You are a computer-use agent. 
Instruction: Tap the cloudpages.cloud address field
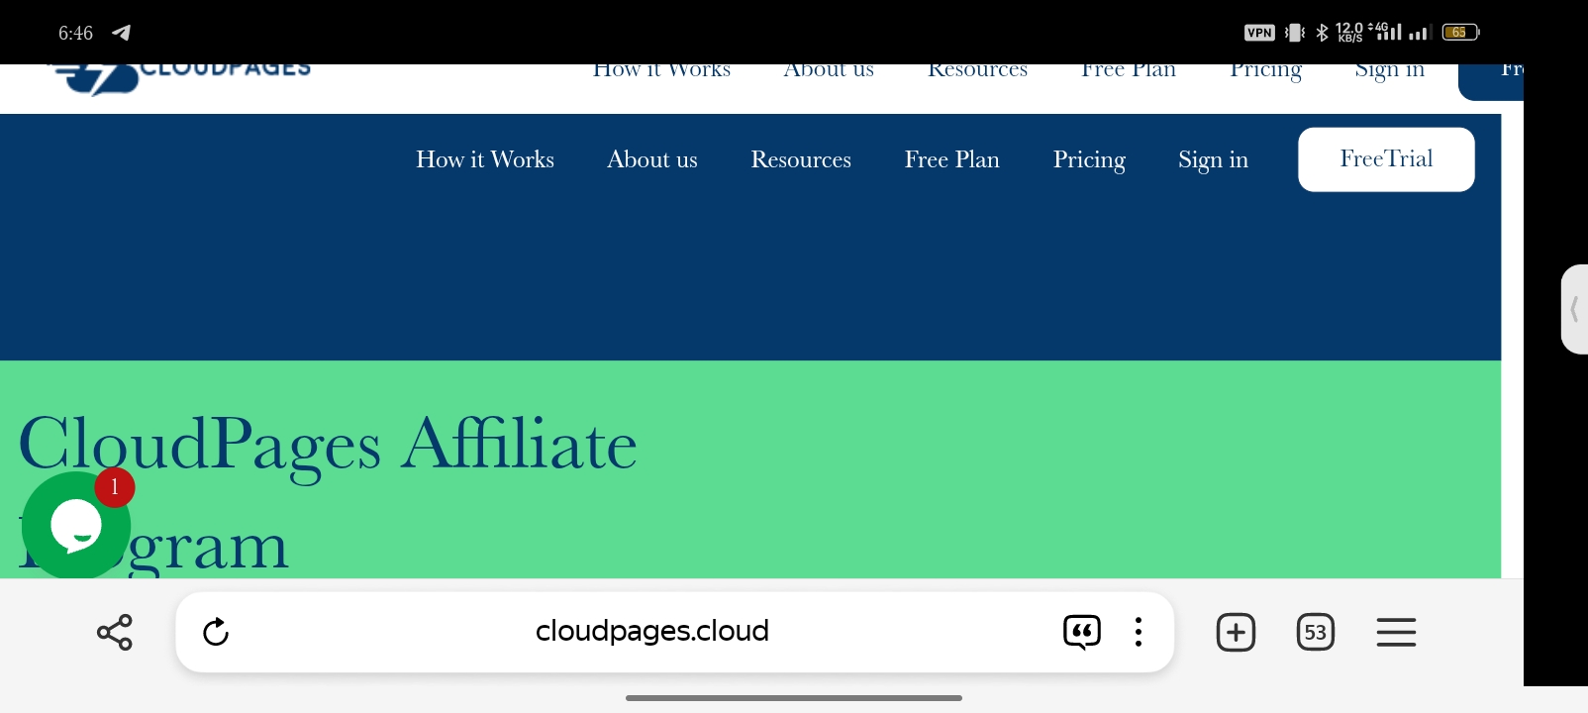click(652, 631)
